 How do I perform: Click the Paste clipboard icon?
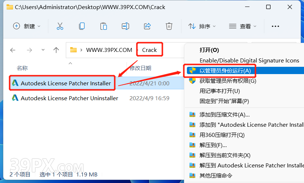[104, 26]
